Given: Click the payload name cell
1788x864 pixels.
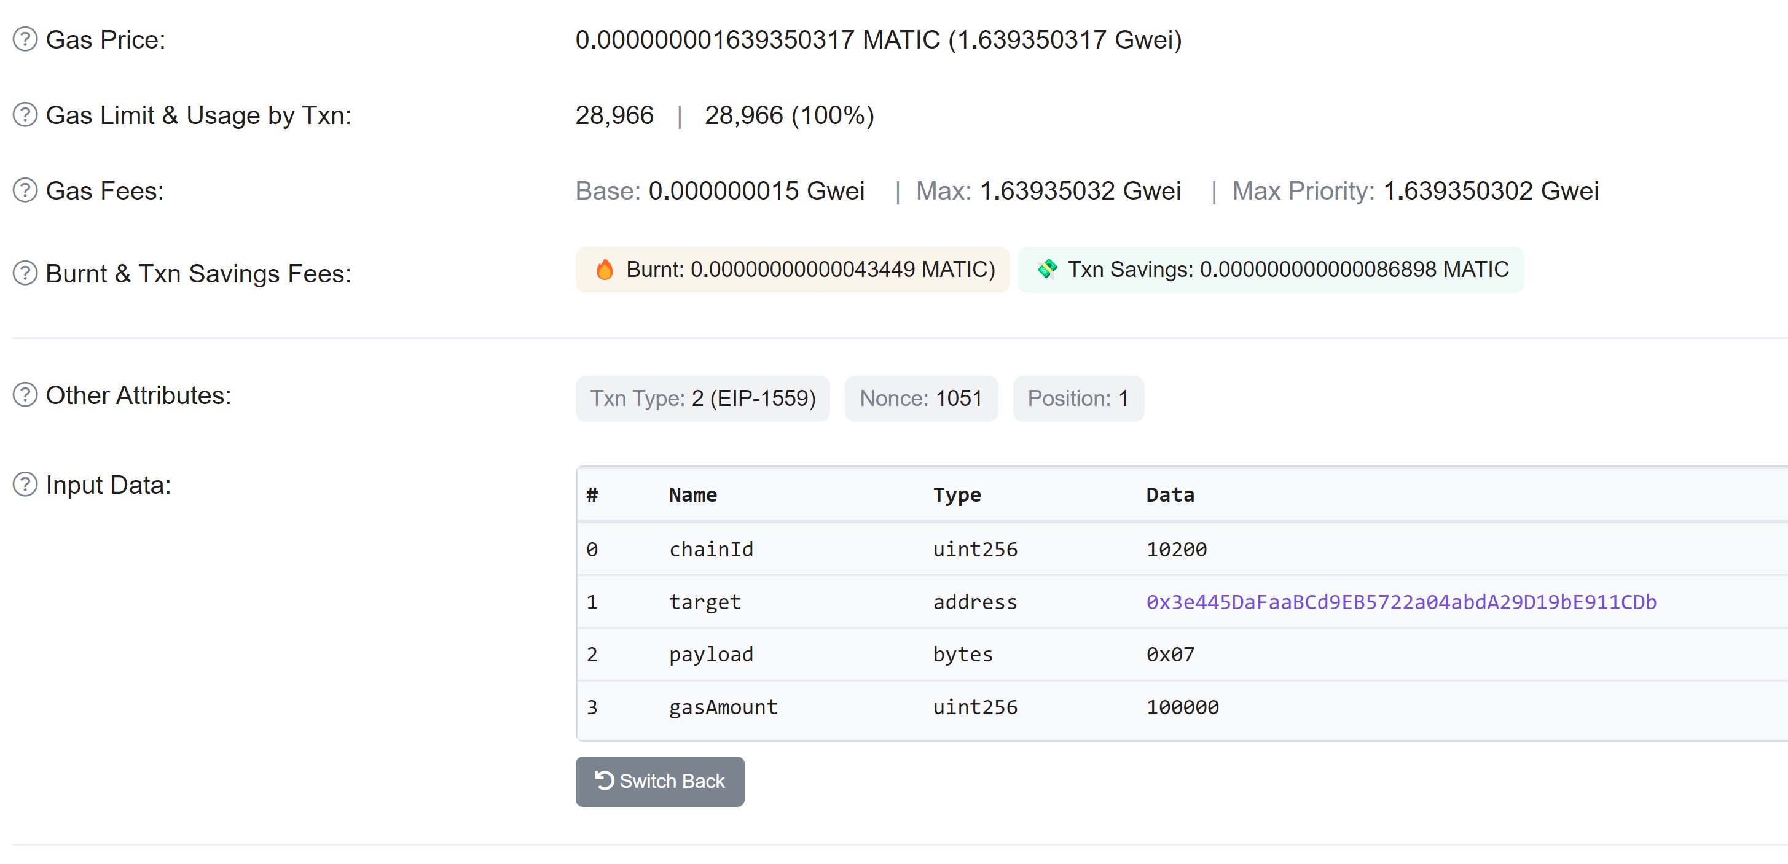Looking at the screenshot, I should [711, 655].
